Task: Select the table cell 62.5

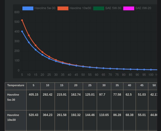Action: tap(130, 100)
